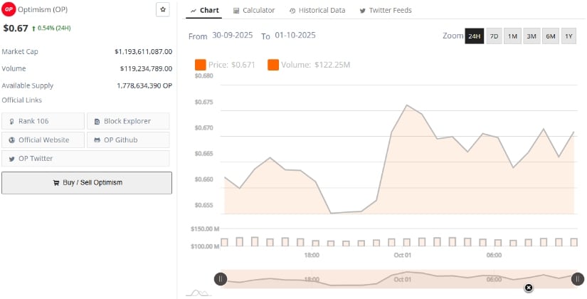Image resolution: width=587 pixels, height=299 pixels.
Task: Switch to the Calculator tab
Action: (x=253, y=11)
